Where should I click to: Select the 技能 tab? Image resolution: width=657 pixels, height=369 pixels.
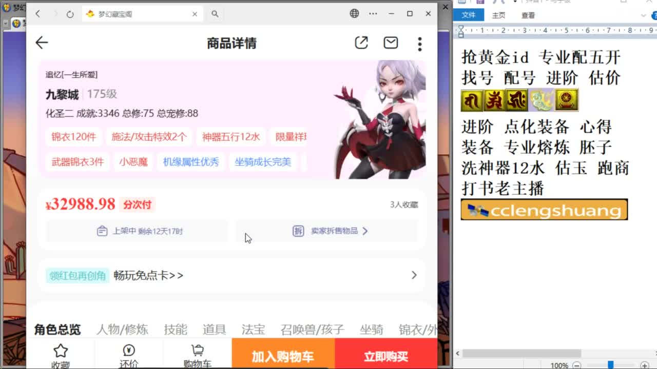click(176, 330)
